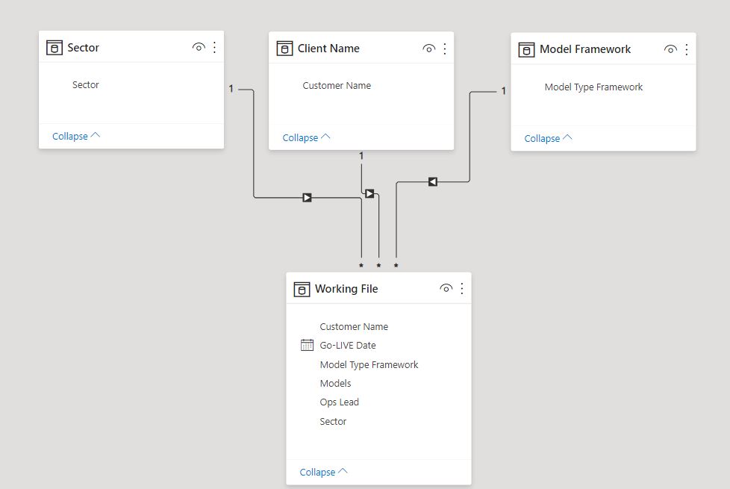730x489 pixels.
Task: Toggle visibility of Working File table
Action: coord(446,288)
